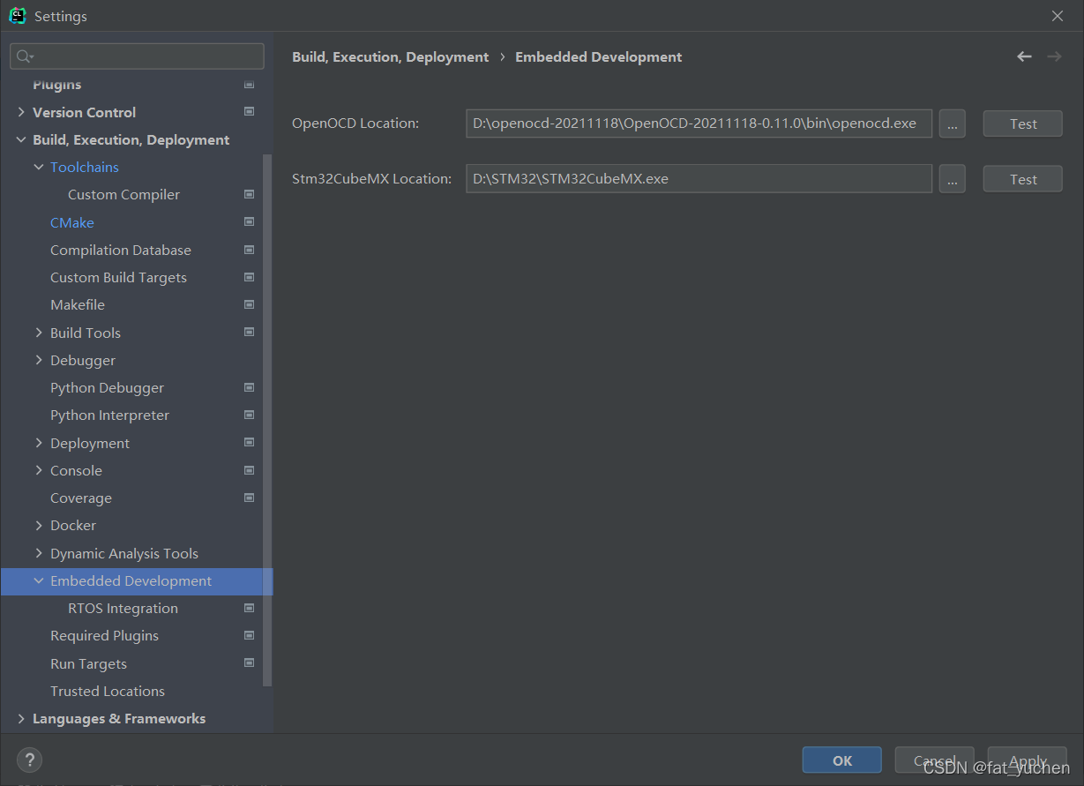The height and width of the screenshot is (786, 1084).
Task: Expand the Deployment node
Action: (x=39, y=443)
